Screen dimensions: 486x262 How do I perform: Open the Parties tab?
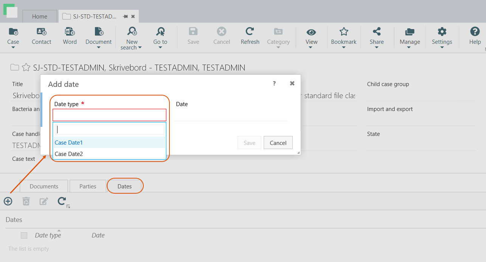pos(88,186)
